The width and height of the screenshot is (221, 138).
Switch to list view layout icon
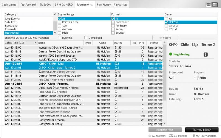coord(214,5)
